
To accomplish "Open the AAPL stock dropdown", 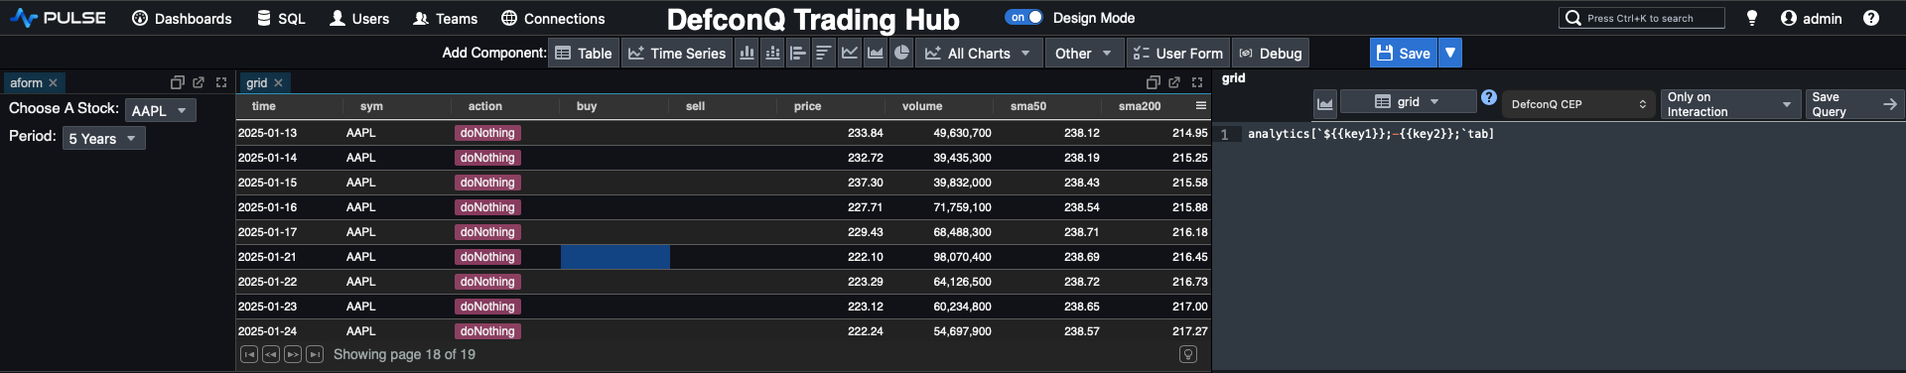I will [161, 110].
